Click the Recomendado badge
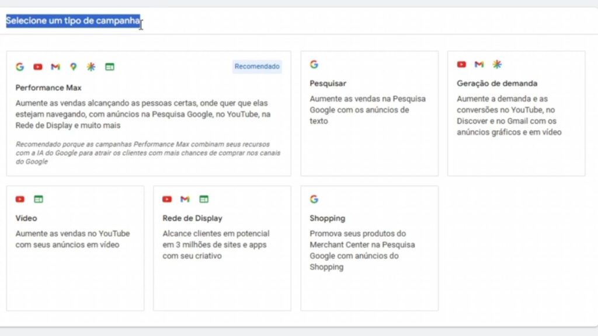Screen dimensions: 598x336 click(x=257, y=66)
